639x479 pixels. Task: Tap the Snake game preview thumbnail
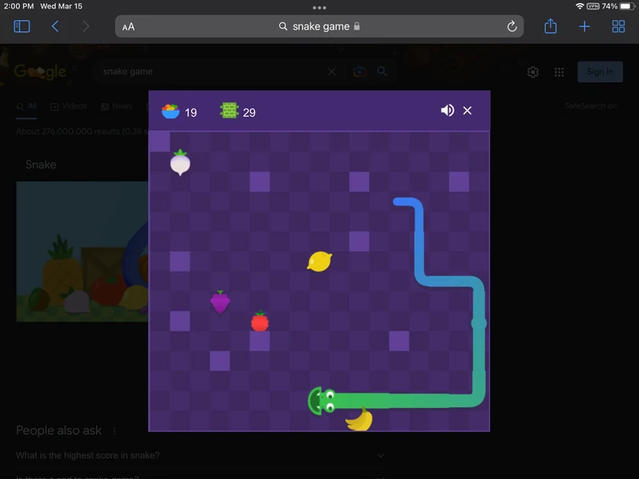pos(82,251)
